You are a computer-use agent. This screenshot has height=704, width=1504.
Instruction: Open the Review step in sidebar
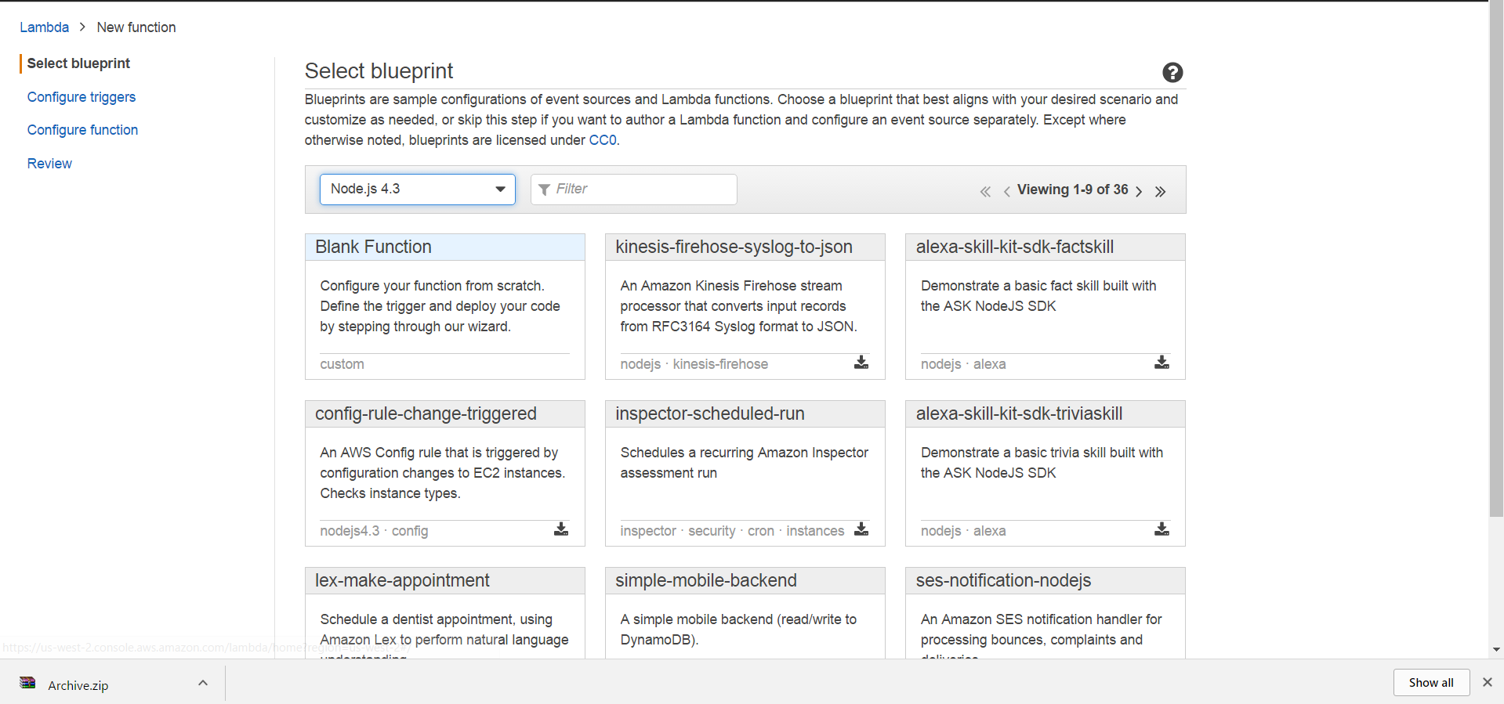click(49, 164)
